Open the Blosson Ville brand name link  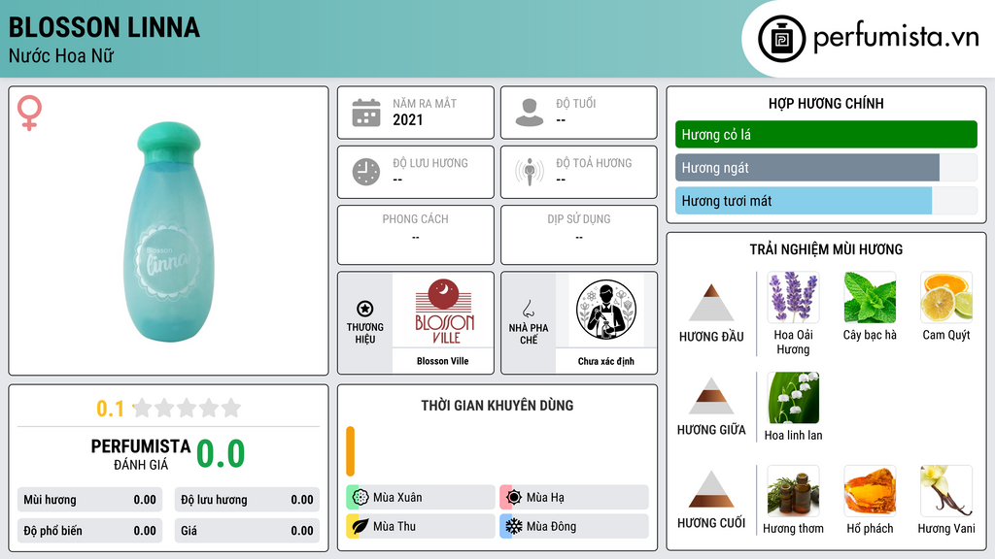443,361
